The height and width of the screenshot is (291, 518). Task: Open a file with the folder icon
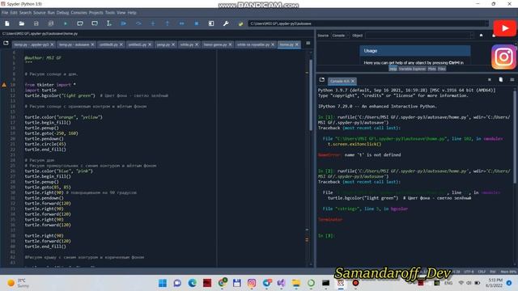(x=22, y=23)
